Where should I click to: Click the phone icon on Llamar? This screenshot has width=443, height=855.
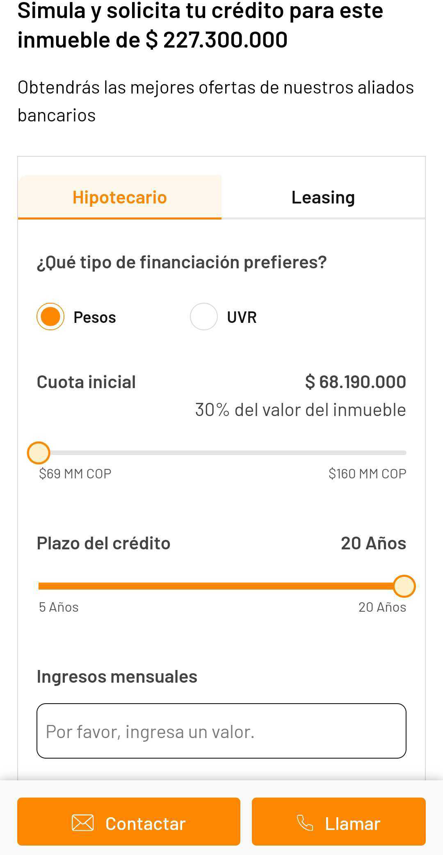305,823
